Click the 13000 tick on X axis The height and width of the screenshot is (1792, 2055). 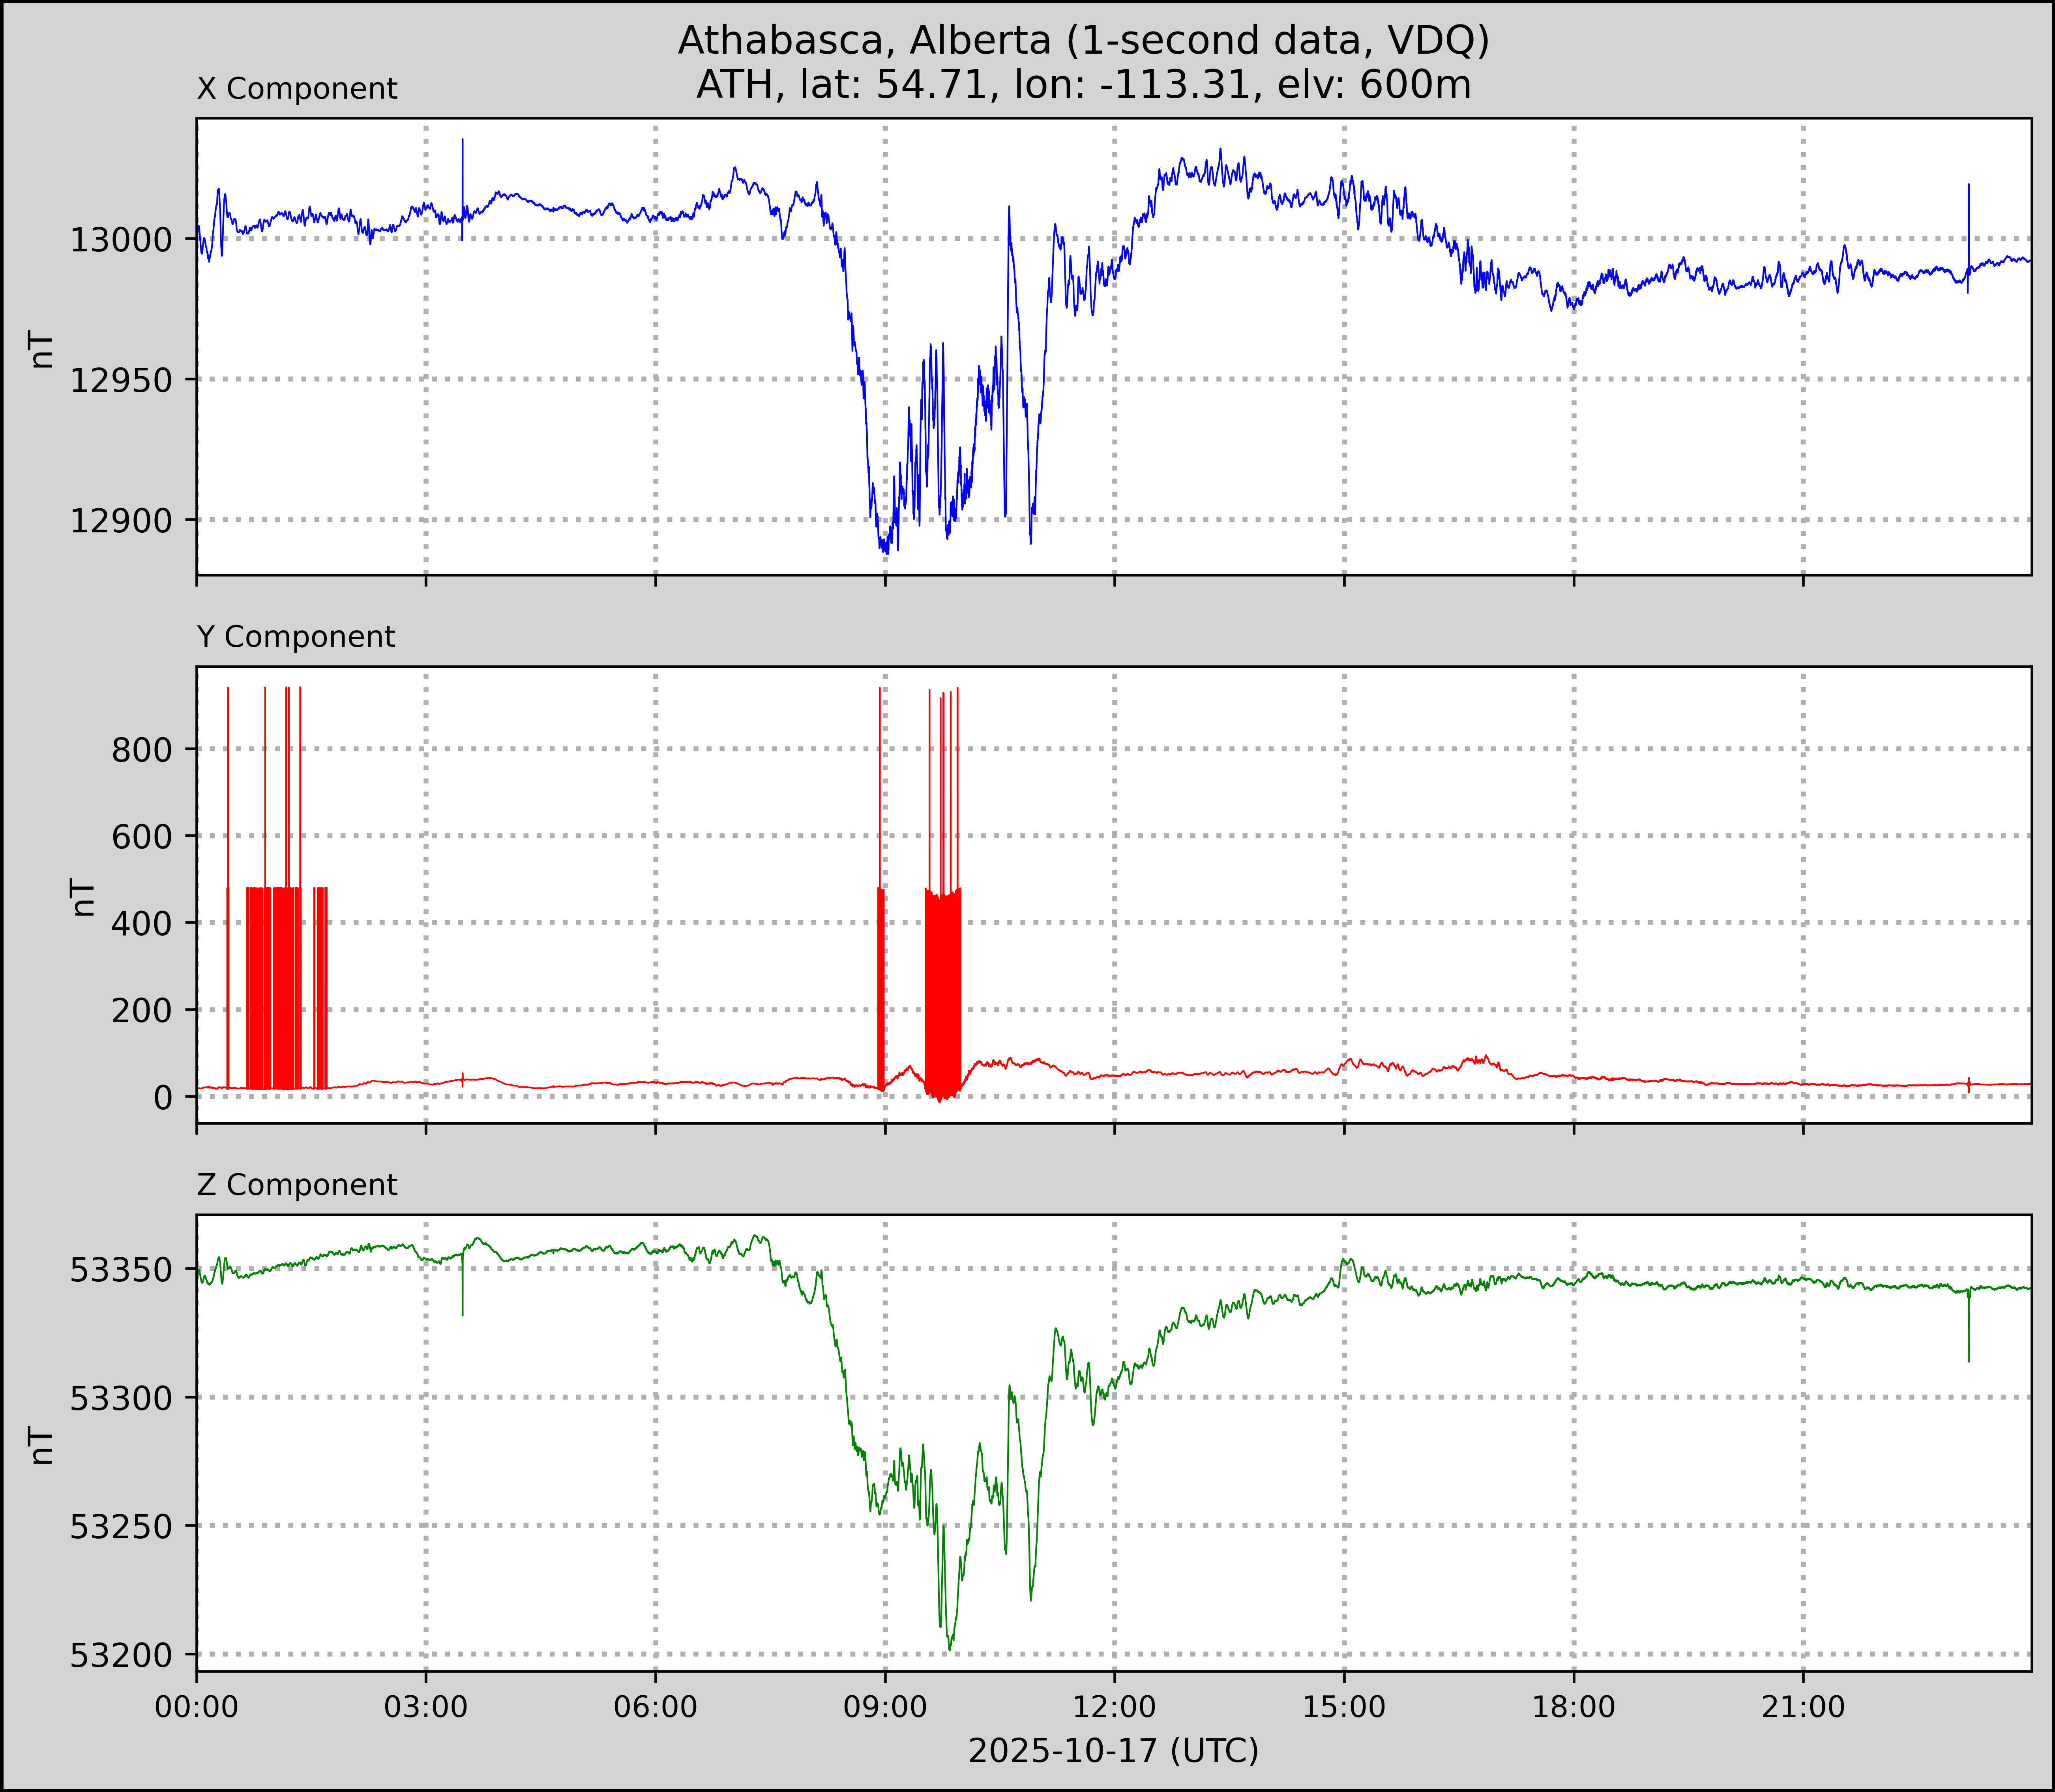121,240
